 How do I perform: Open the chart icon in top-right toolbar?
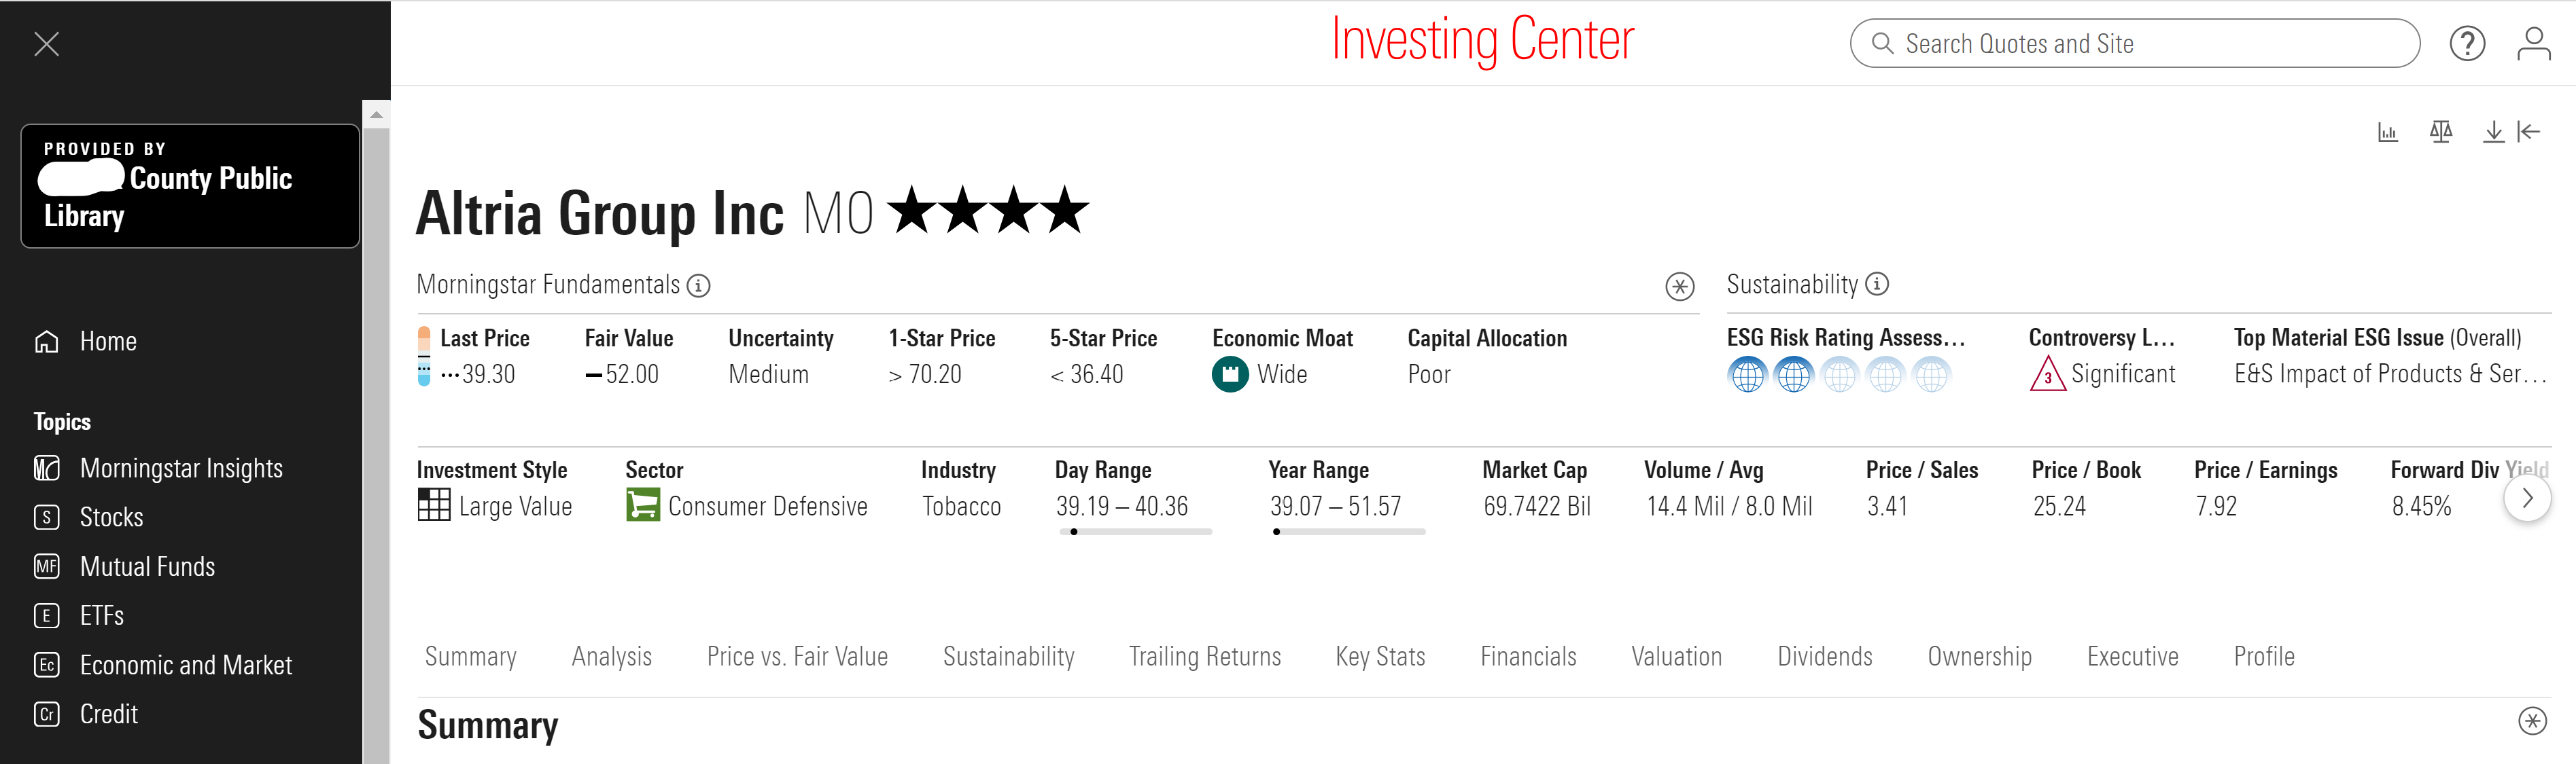(x=2387, y=132)
